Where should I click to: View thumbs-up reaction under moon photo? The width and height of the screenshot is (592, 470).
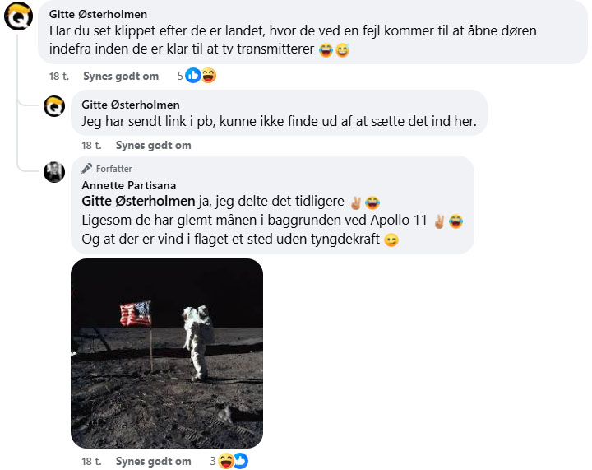[241, 461]
